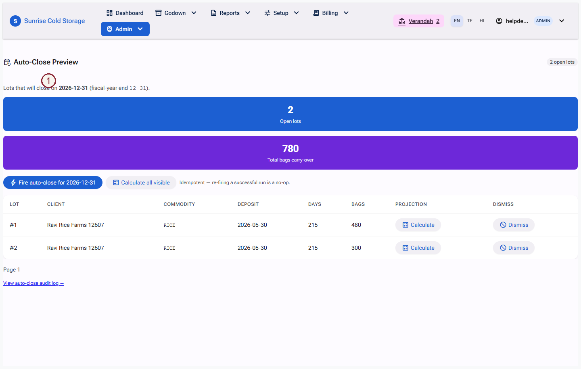This screenshot has height=369, width=581.
Task: Click Calculate all visible button
Action: pyautogui.click(x=141, y=182)
